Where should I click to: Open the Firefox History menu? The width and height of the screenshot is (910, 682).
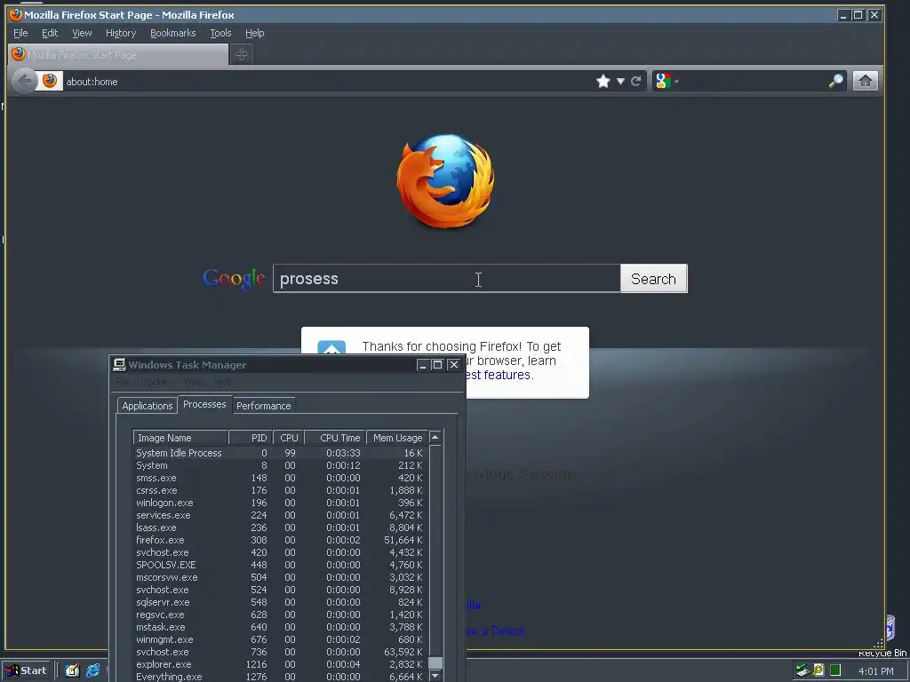[121, 33]
